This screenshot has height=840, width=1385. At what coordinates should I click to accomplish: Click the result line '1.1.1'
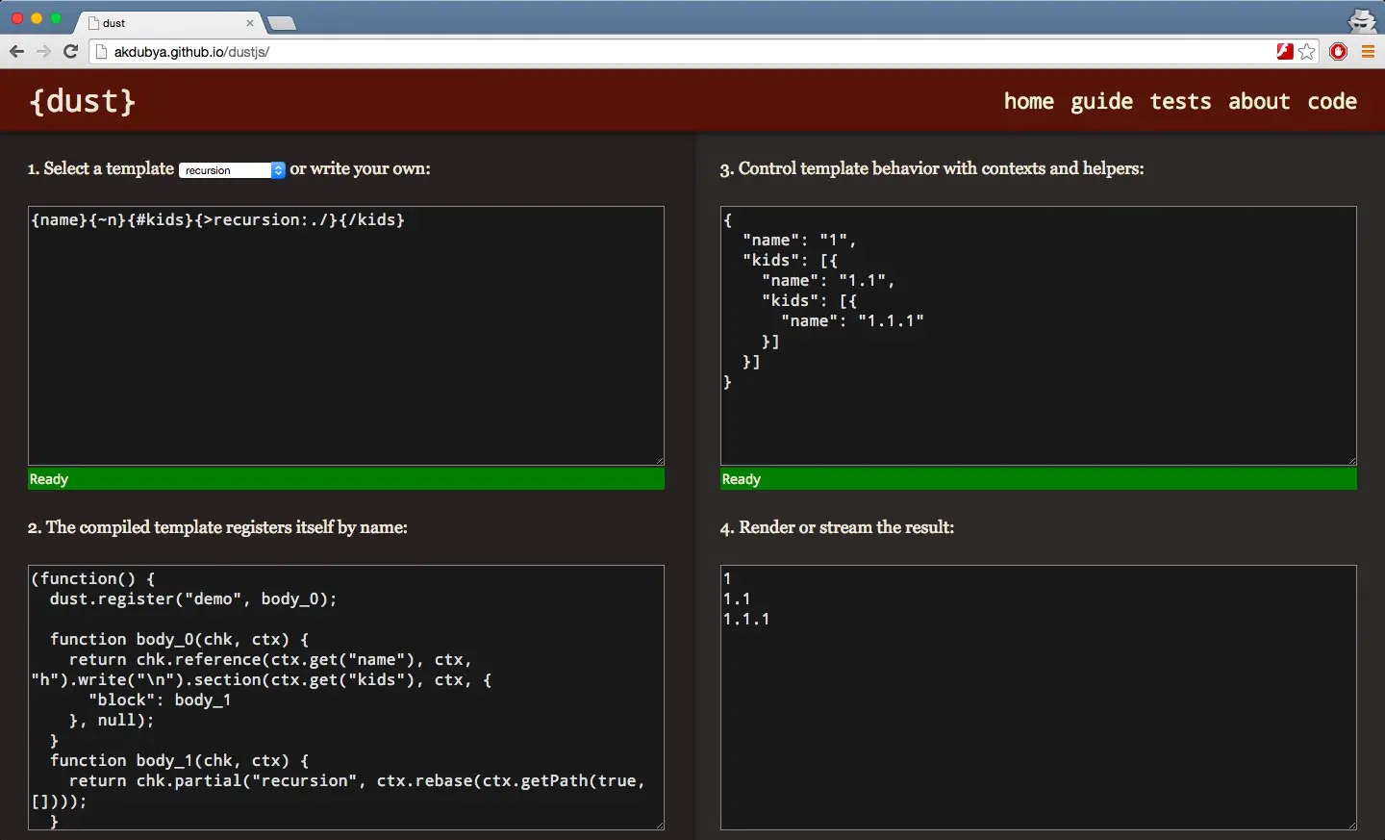(x=747, y=620)
